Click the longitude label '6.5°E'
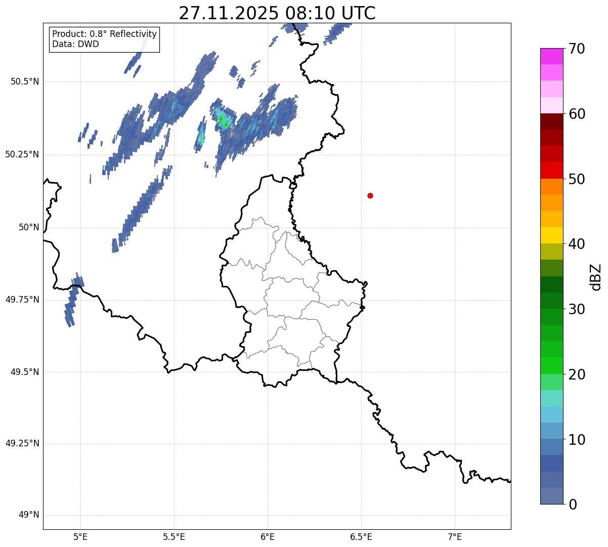 (x=361, y=536)
